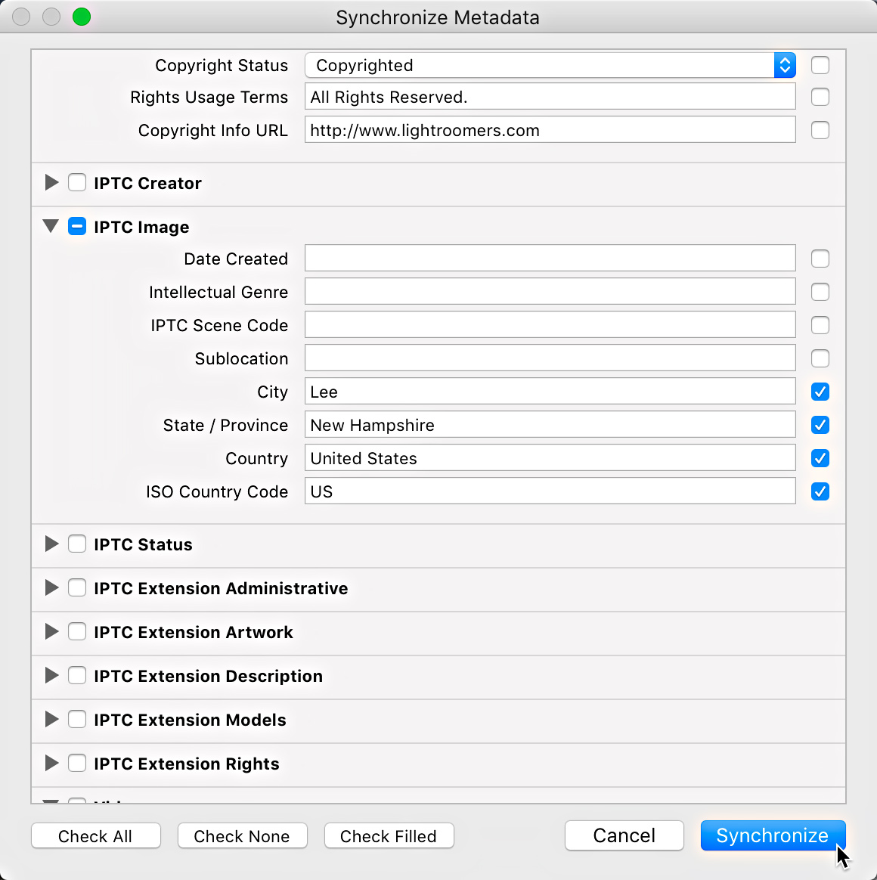
Task: Collapse the IPTC Image section
Action: (51, 227)
